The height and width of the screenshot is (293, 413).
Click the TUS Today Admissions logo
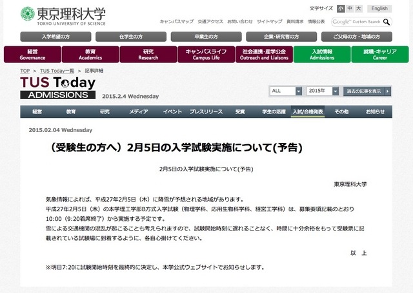click(x=57, y=88)
